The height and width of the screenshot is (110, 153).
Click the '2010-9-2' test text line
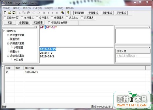click(46, 53)
